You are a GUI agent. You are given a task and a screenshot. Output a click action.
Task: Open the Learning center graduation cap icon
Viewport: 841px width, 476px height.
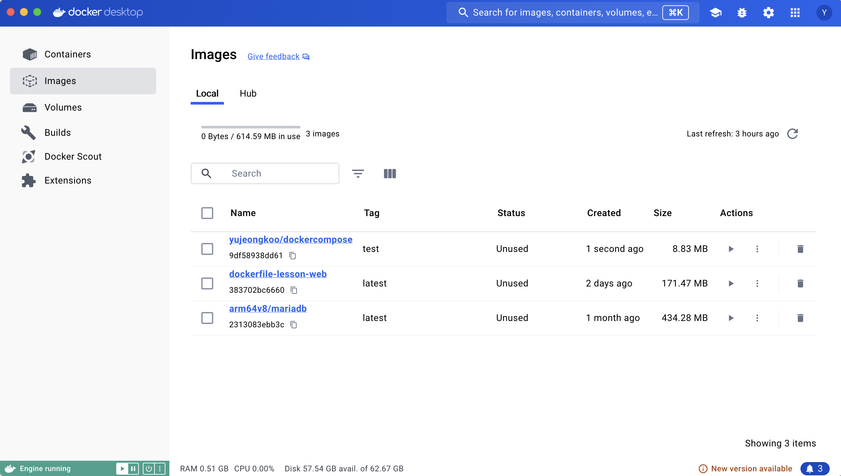pos(715,13)
